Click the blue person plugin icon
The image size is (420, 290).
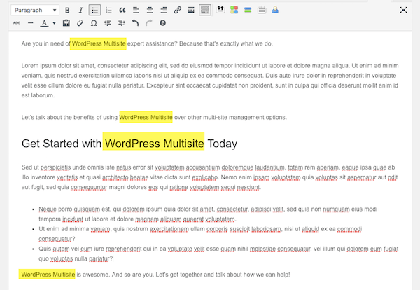275,10
